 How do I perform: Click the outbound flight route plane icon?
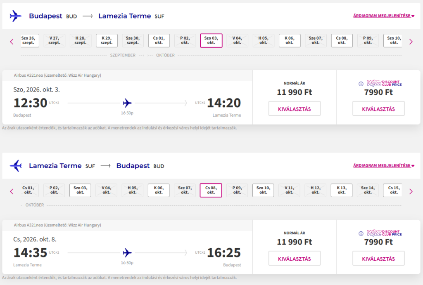[127, 103]
